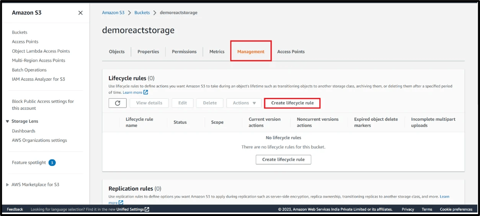480x216 pixels.
Task: Refresh the lifecycle rules list
Action: pyautogui.click(x=118, y=103)
